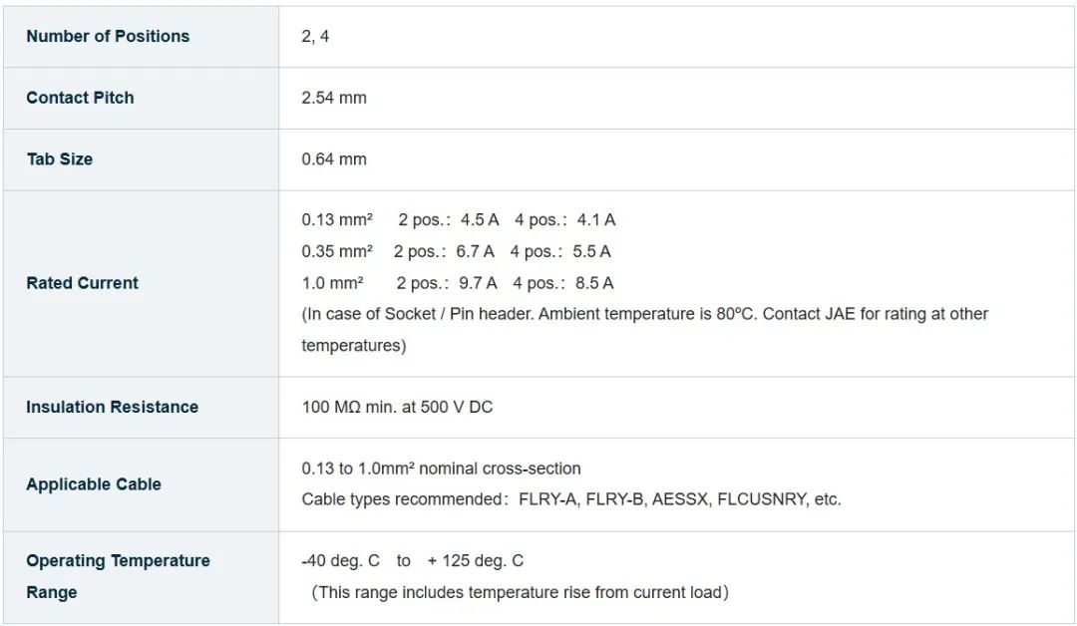Click the 0.64 mm tab size value

tap(334, 158)
